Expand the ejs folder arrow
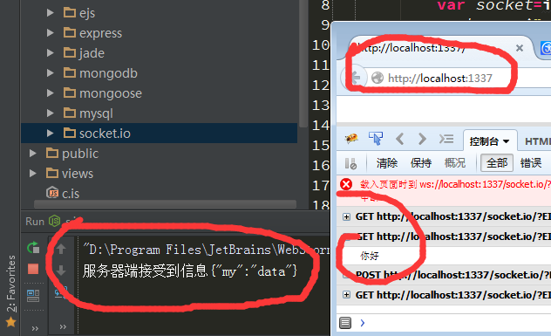The height and width of the screenshot is (336, 551). [51, 13]
